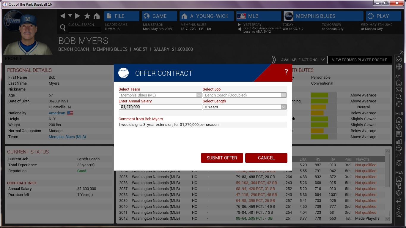Click the star bookmark icon
The height and width of the screenshot is (228, 406).
pyautogui.click(x=87, y=16)
